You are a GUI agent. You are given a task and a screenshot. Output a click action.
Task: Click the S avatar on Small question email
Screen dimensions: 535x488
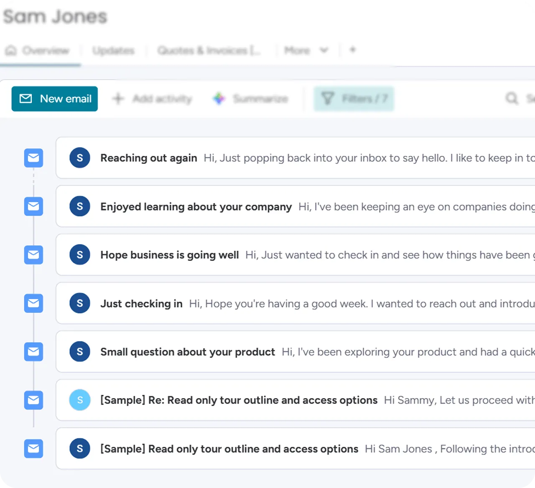(x=80, y=352)
